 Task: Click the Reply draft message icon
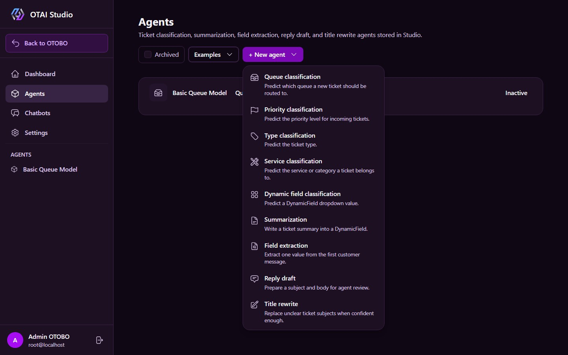coord(254,279)
